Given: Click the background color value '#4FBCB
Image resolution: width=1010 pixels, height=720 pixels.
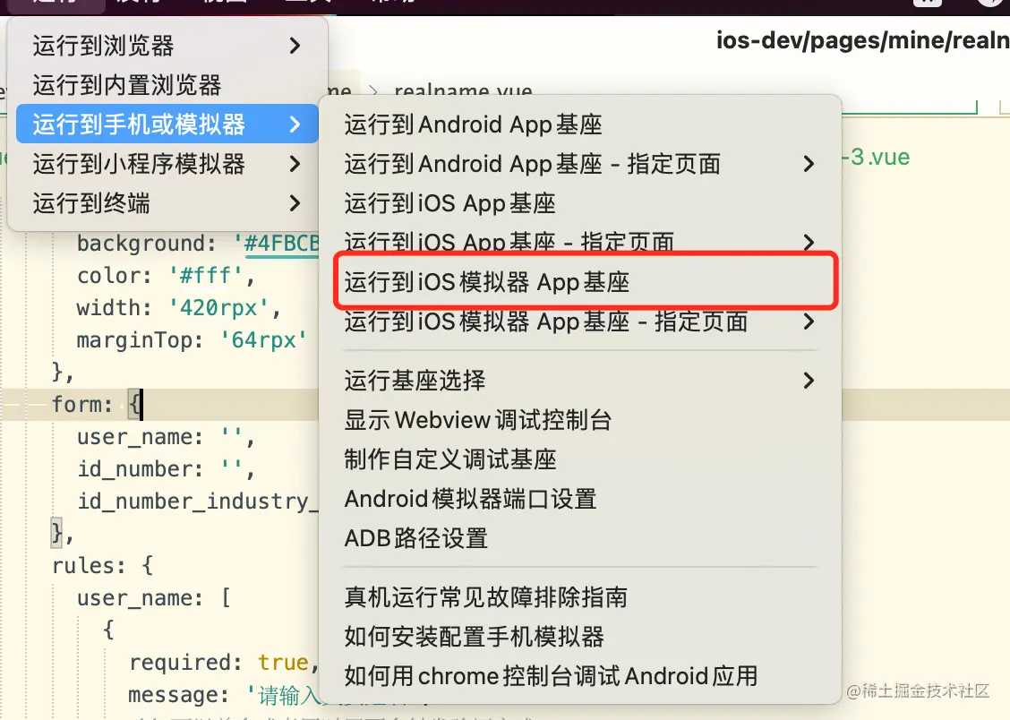Looking at the screenshot, I should coord(277,244).
